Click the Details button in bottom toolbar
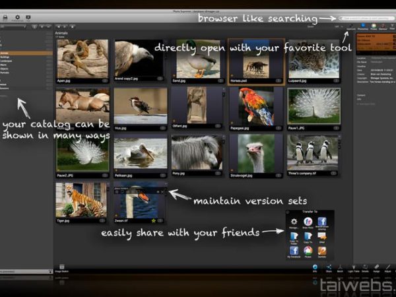This screenshot has width=396, height=297. tap(365, 268)
